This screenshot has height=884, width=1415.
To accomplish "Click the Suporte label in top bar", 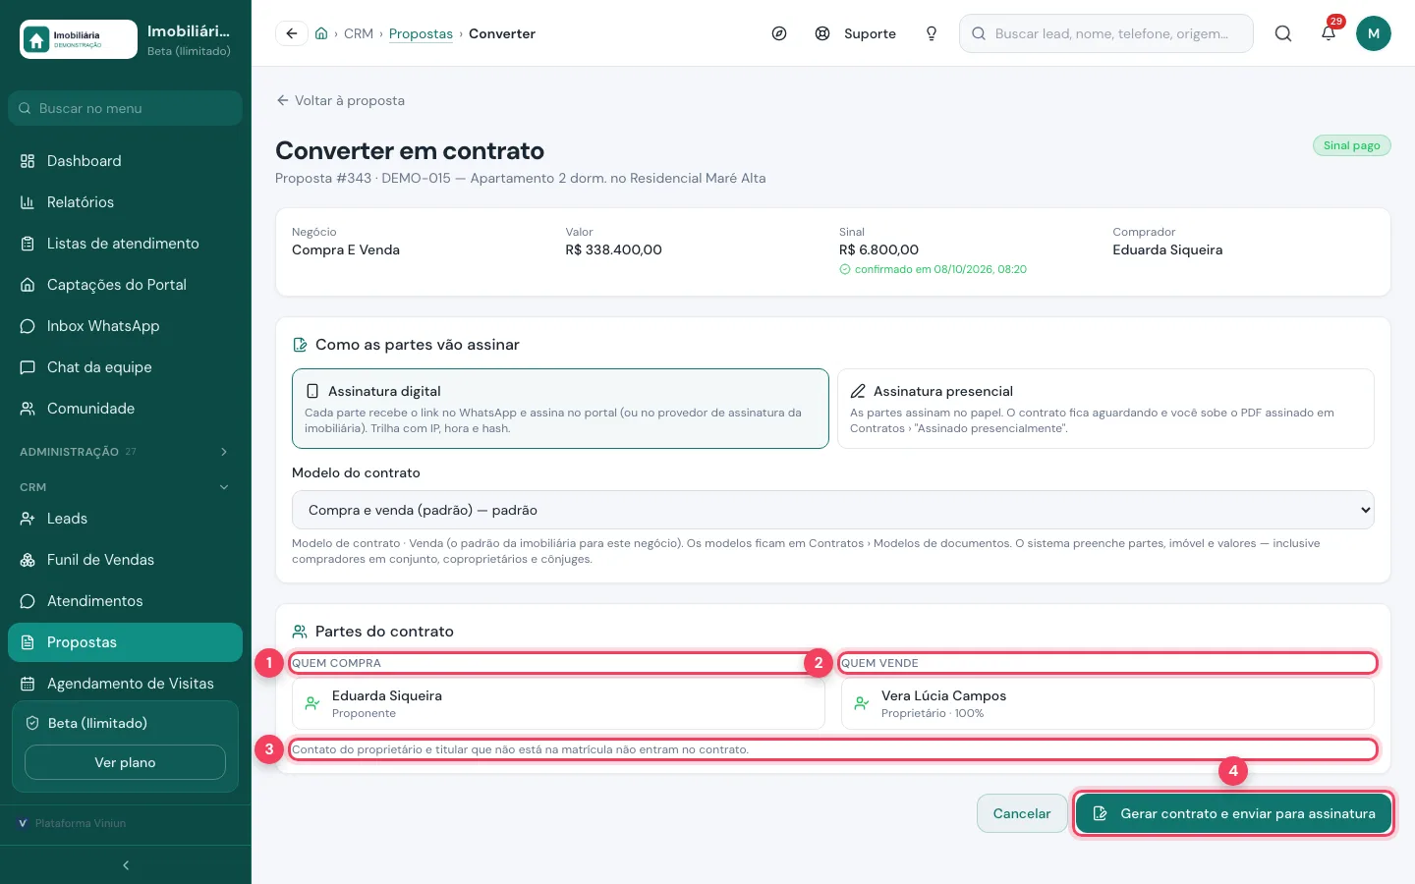I will pyautogui.click(x=870, y=33).
